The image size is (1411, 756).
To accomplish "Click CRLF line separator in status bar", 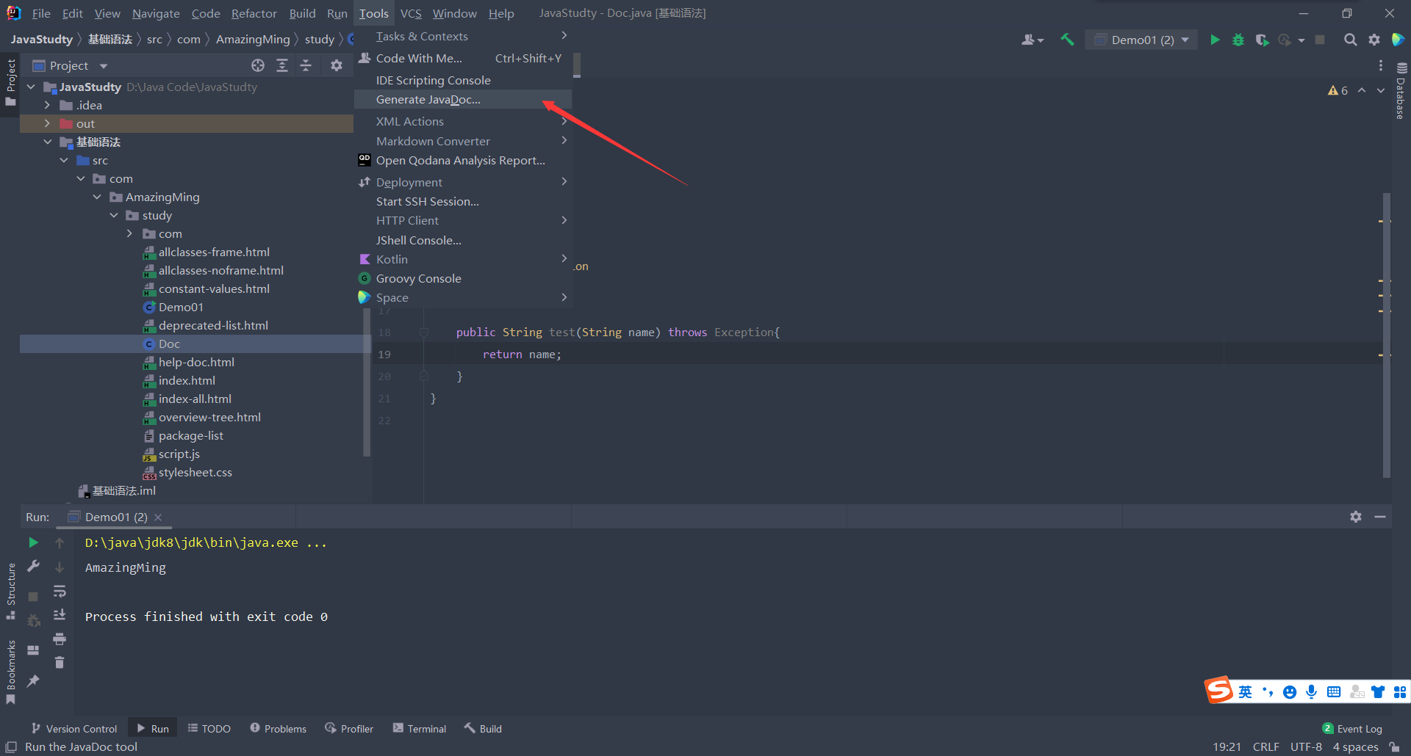I will [1265, 746].
